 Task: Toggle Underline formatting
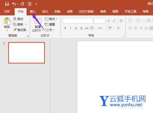(x=76, y=28)
